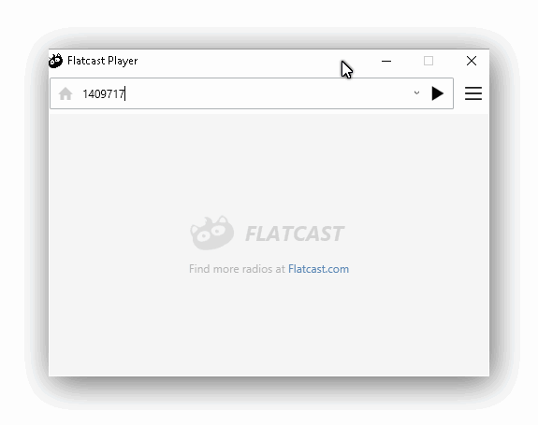Image resolution: width=538 pixels, height=425 pixels.
Task: Click the empty space between the home icon and 1409717
Action: [78, 93]
